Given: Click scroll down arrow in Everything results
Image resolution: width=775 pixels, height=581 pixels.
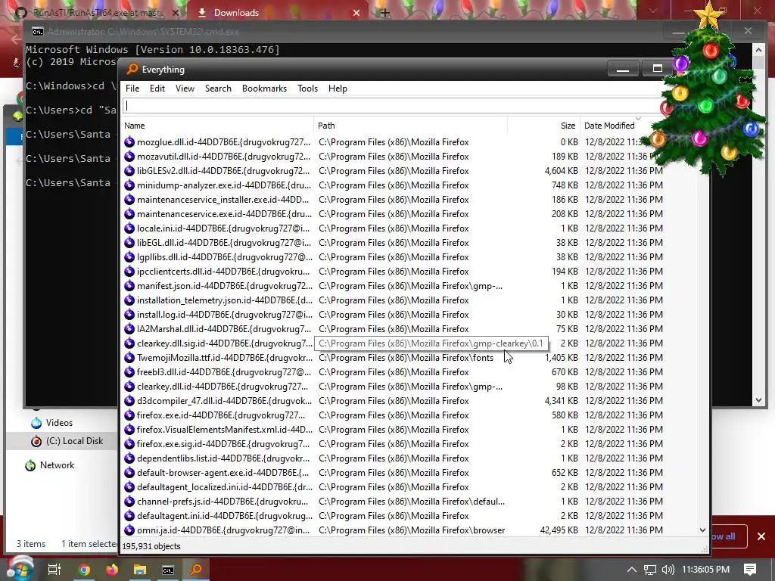Looking at the screenshot, I should coord(702,530).
